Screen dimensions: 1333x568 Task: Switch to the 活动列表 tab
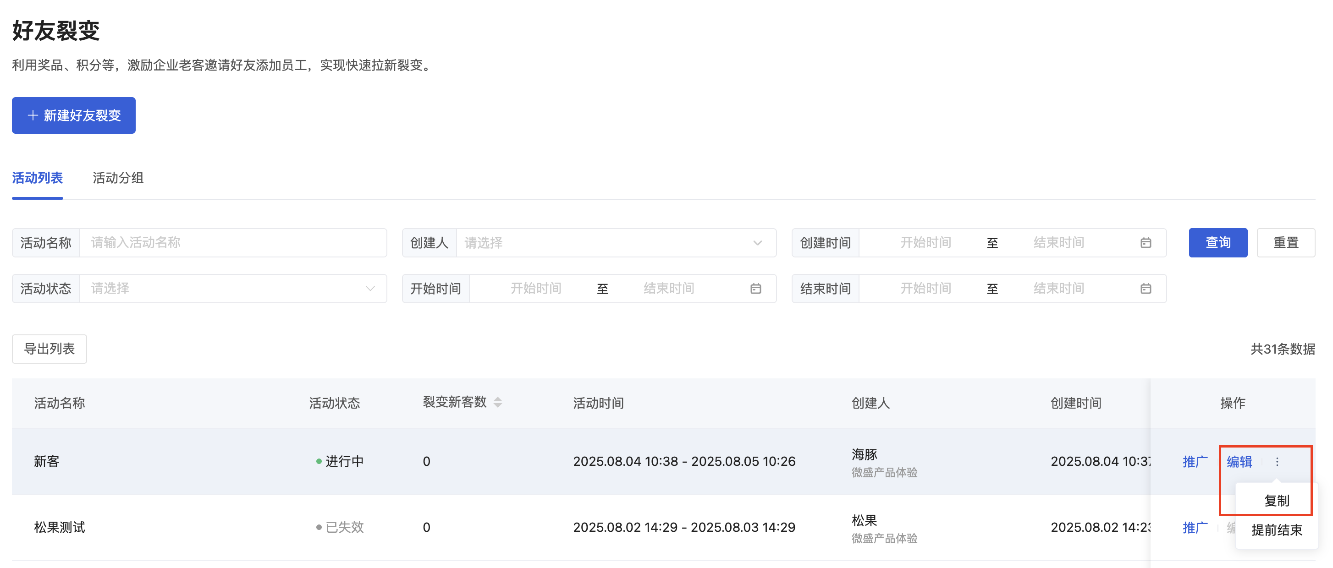[37, 178]
